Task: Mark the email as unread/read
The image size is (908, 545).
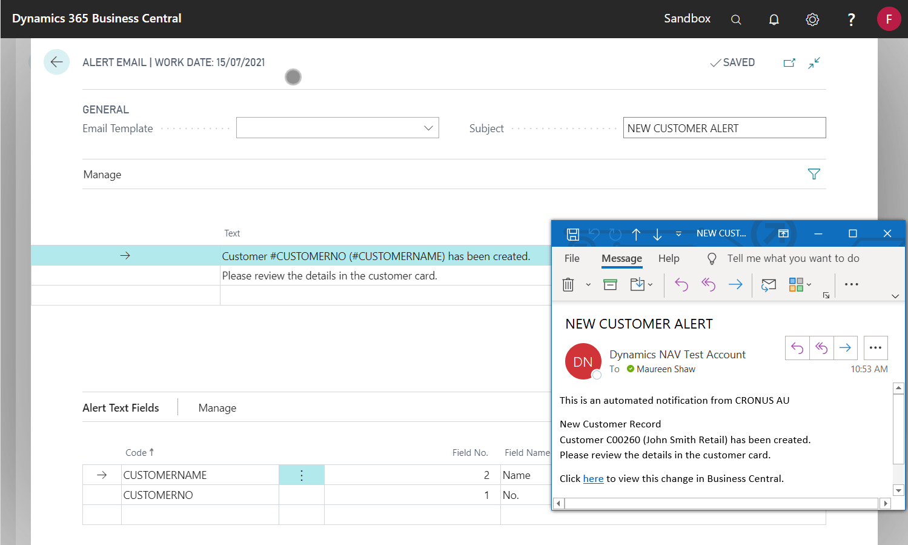Action: point(769,284)
